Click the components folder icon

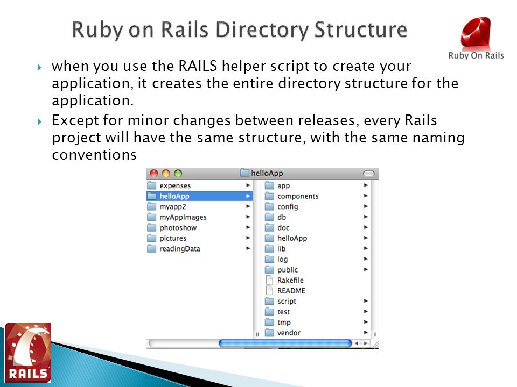tap(269, 196)
